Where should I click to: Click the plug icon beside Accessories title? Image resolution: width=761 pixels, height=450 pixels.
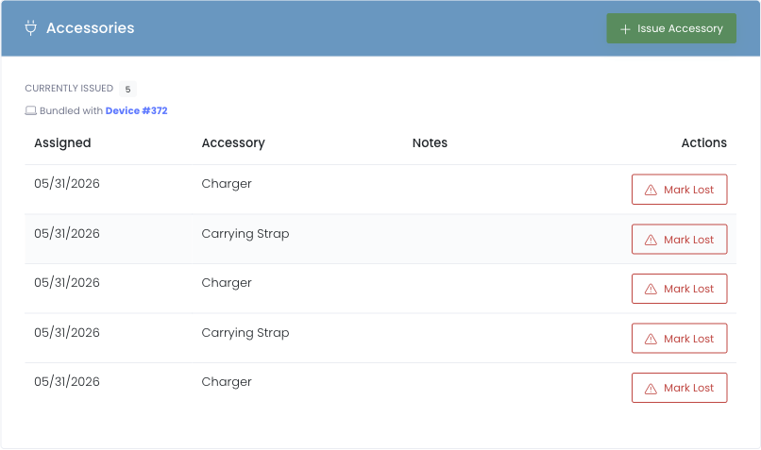click(30, 28)
